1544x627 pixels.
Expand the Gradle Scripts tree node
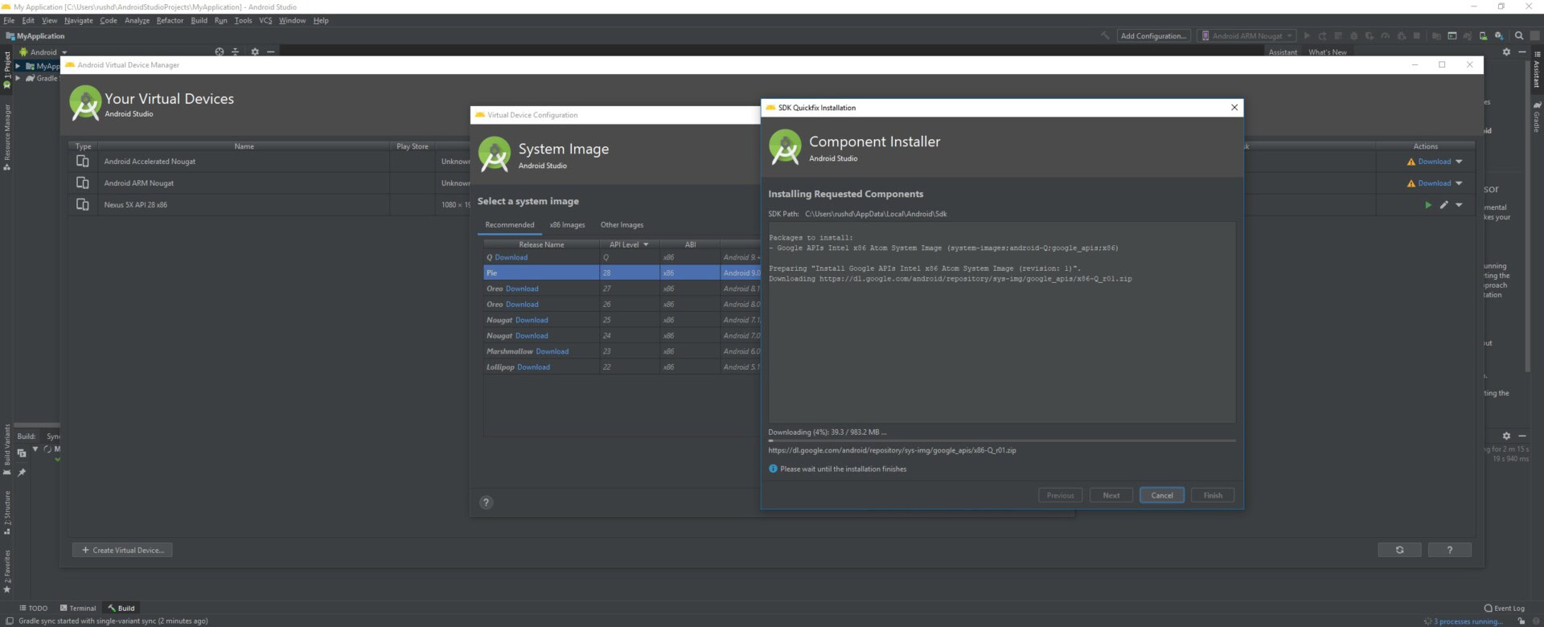(x=18, y=78)
